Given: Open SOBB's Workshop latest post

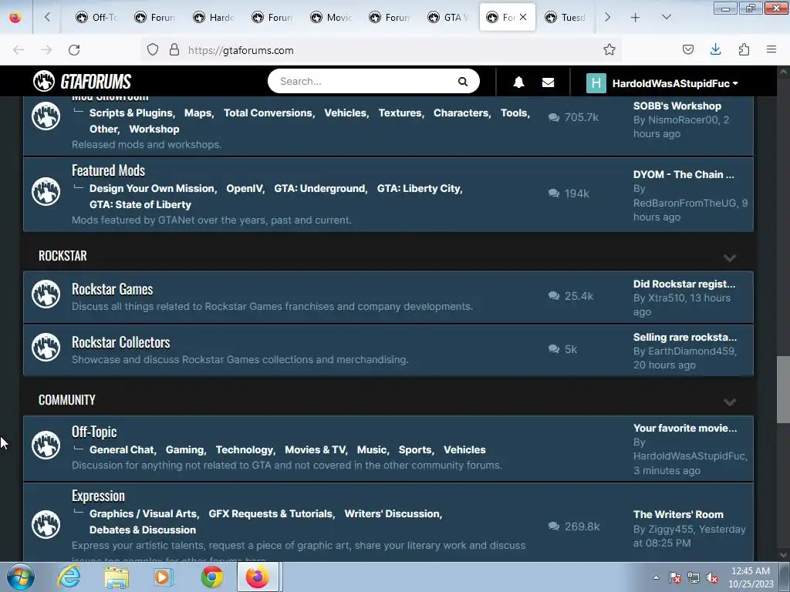Looking at the screenshot, I should (677, 106).
